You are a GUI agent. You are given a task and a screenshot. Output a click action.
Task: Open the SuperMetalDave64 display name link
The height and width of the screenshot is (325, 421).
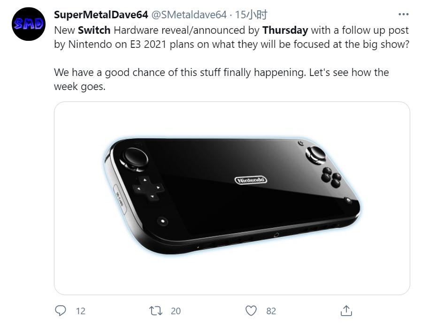(x=101, y=15)
